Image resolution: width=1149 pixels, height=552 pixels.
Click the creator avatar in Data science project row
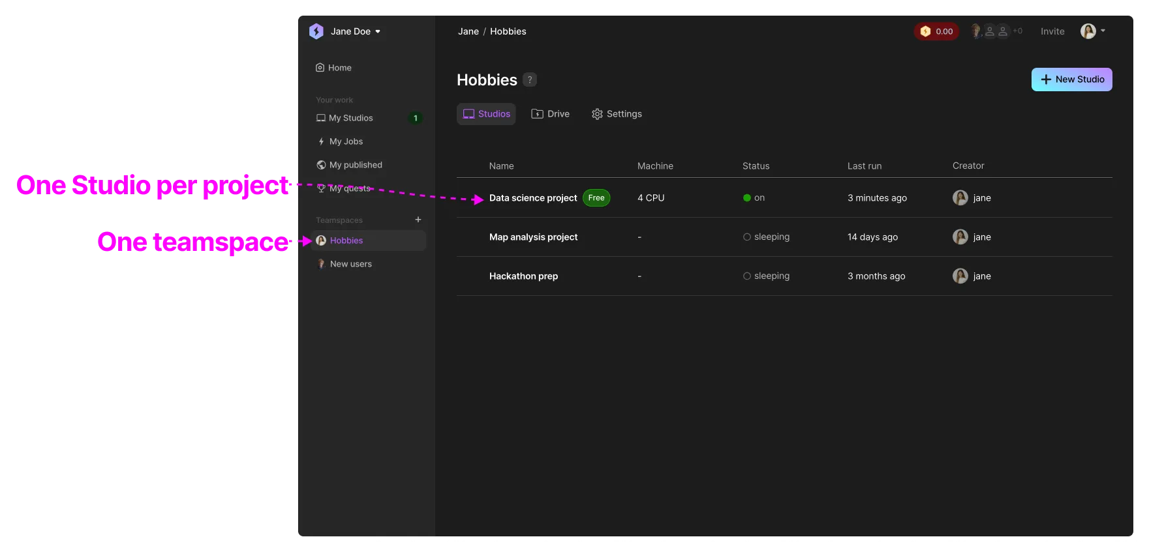pyautogui.click(x=960, y=198)
